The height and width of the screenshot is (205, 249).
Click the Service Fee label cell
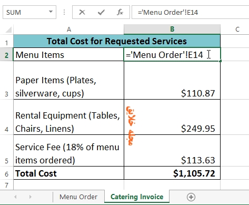(x=68, y=151)
